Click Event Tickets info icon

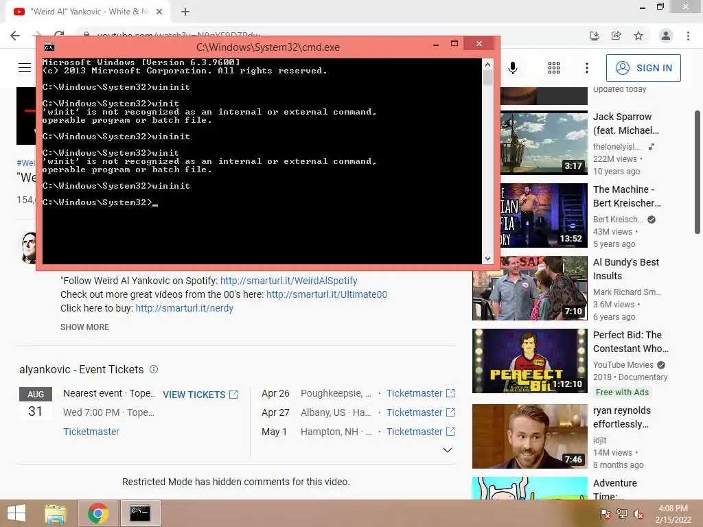[x=154, y=369]
